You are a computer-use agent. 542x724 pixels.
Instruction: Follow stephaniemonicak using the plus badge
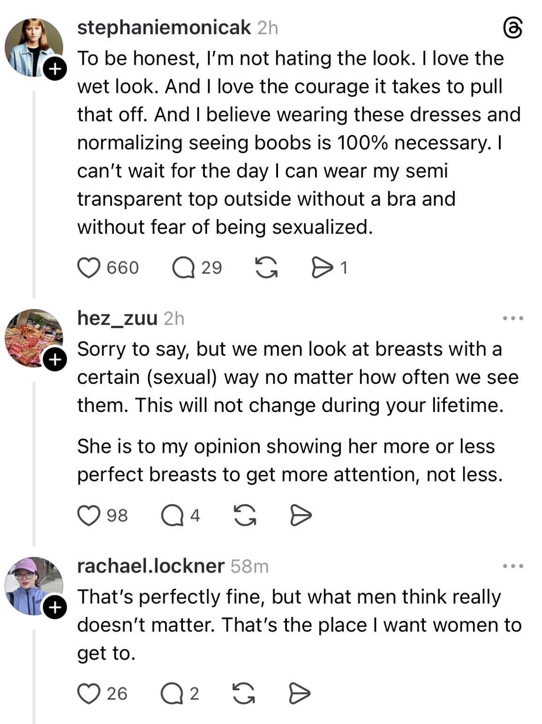tap(55, 69)
